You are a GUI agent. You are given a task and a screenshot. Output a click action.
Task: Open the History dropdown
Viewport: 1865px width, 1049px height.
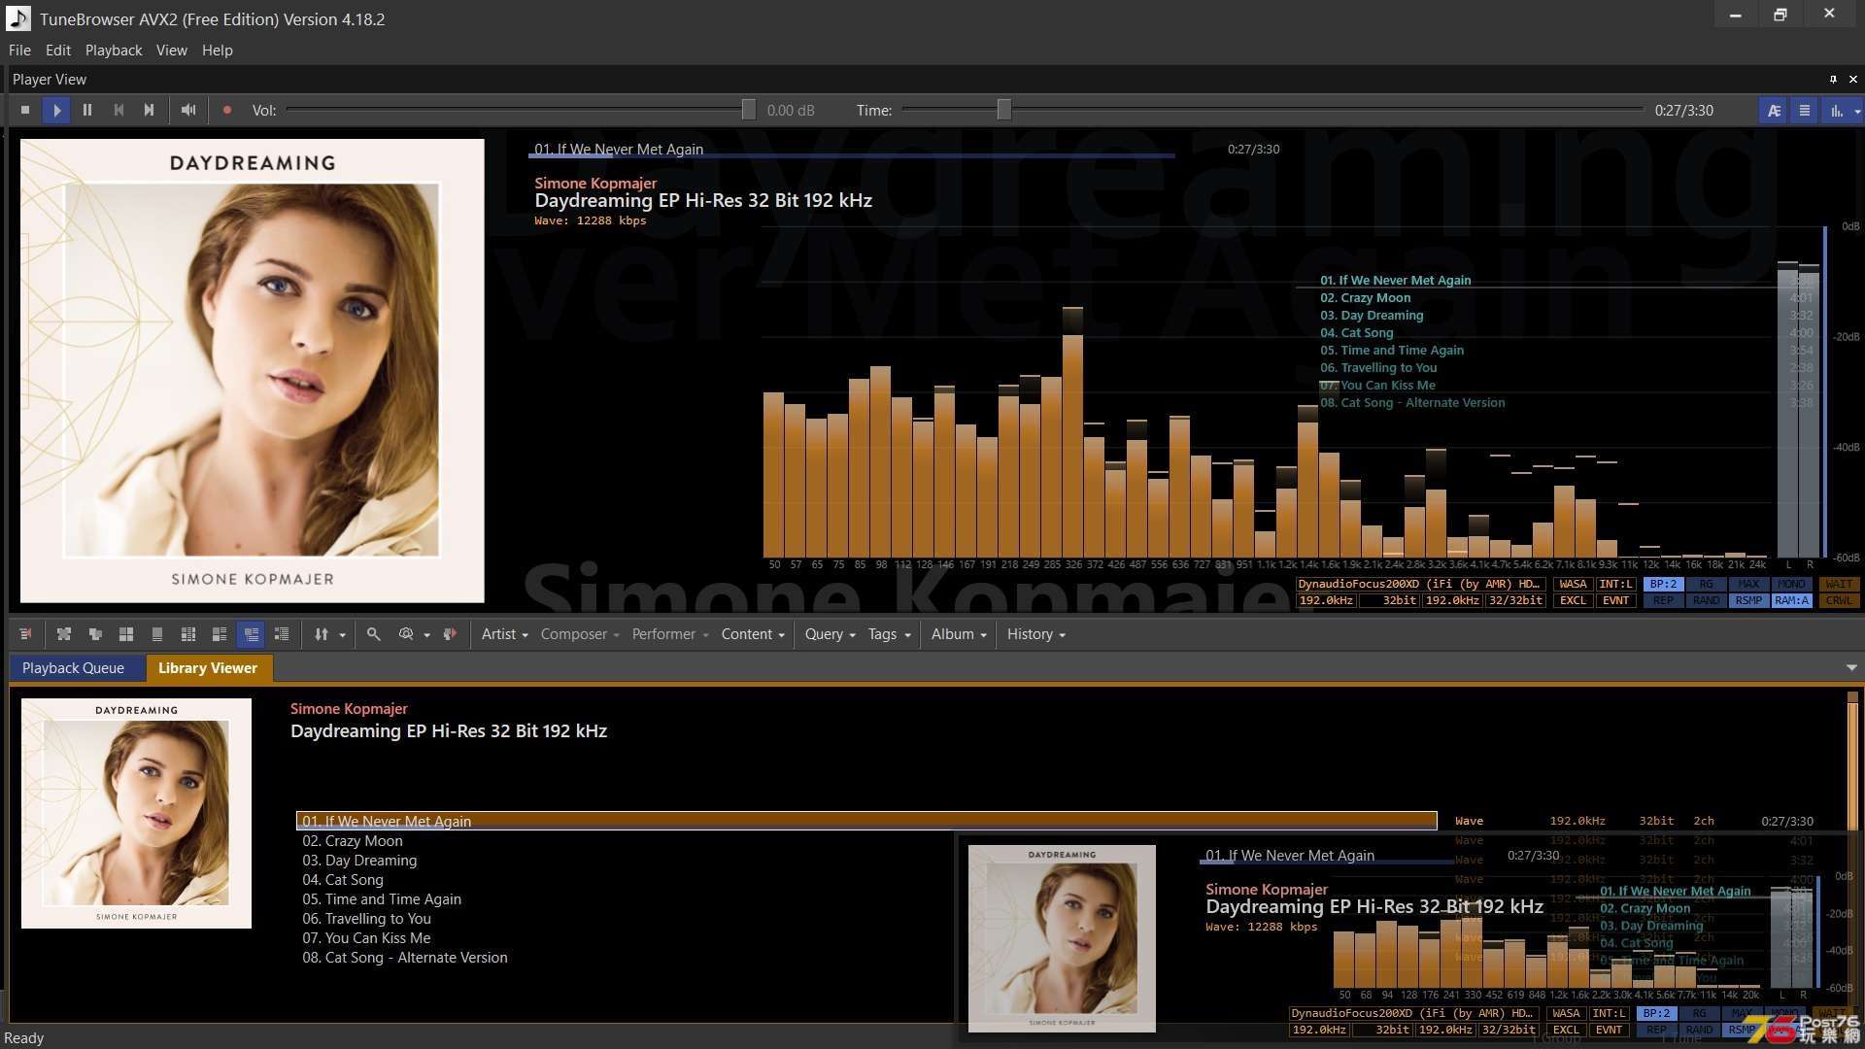point(1036,634)
